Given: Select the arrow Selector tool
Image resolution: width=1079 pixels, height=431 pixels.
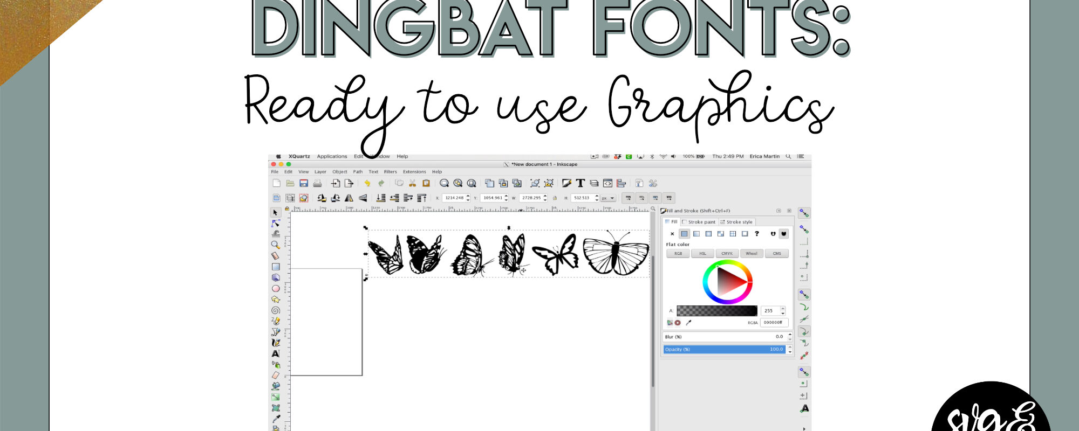Looking at the screenshot, I should pos(276,213).
